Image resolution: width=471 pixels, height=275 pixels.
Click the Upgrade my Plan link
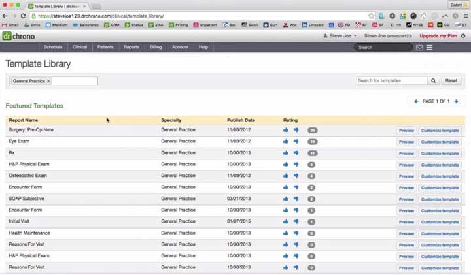436,37
